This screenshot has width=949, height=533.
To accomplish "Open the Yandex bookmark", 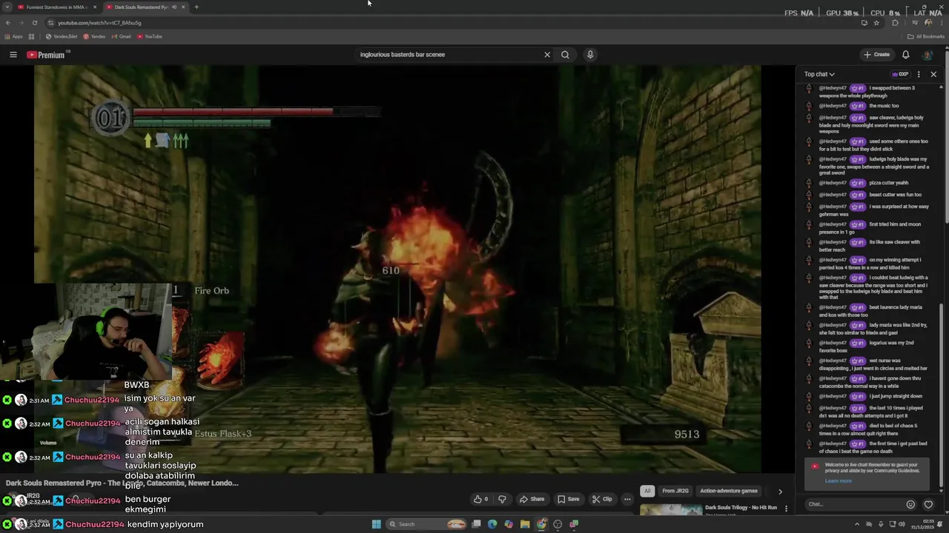I will (94, 36).
